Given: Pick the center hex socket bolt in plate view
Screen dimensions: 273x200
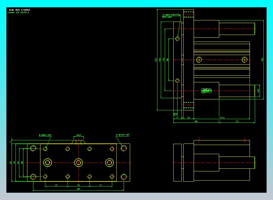Looking at the screenshot, I should click(78, 163).
